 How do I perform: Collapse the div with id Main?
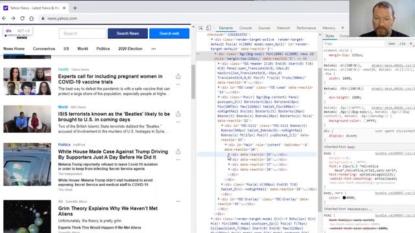point(226,145)
